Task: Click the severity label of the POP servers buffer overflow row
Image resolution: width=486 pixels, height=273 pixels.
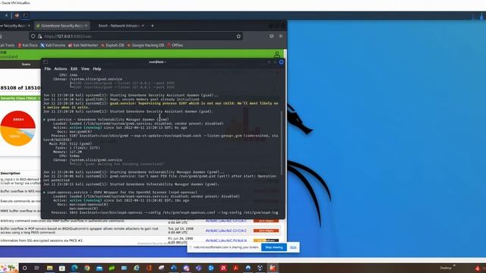Action: [x=266, y=231]
